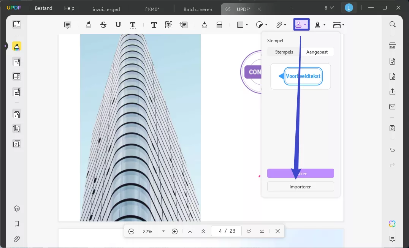Open the sticky note comment tool
Viewport: 409px width, 248px height.
point(67,25)
